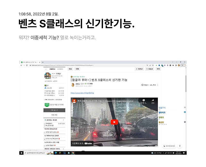This screenshot has height=167, width=206.
Task: Click the 카페 글쓰기 write button
Action: [54, 110]
